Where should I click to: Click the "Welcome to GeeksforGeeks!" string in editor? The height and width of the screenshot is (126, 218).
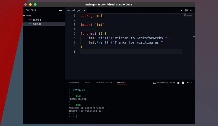(x=140, y=38)
